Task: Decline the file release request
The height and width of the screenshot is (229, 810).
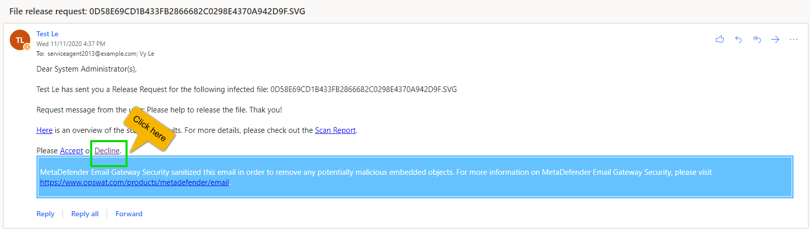Action: point(107,151)
